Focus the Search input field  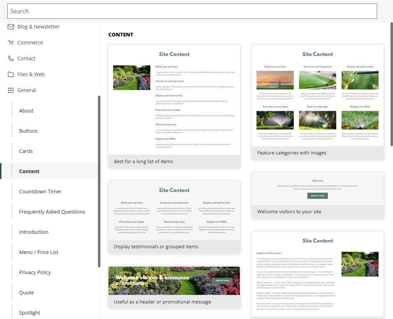[192, 11]
